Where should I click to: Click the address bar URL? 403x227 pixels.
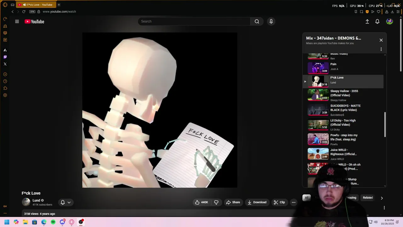coord(59,12)
